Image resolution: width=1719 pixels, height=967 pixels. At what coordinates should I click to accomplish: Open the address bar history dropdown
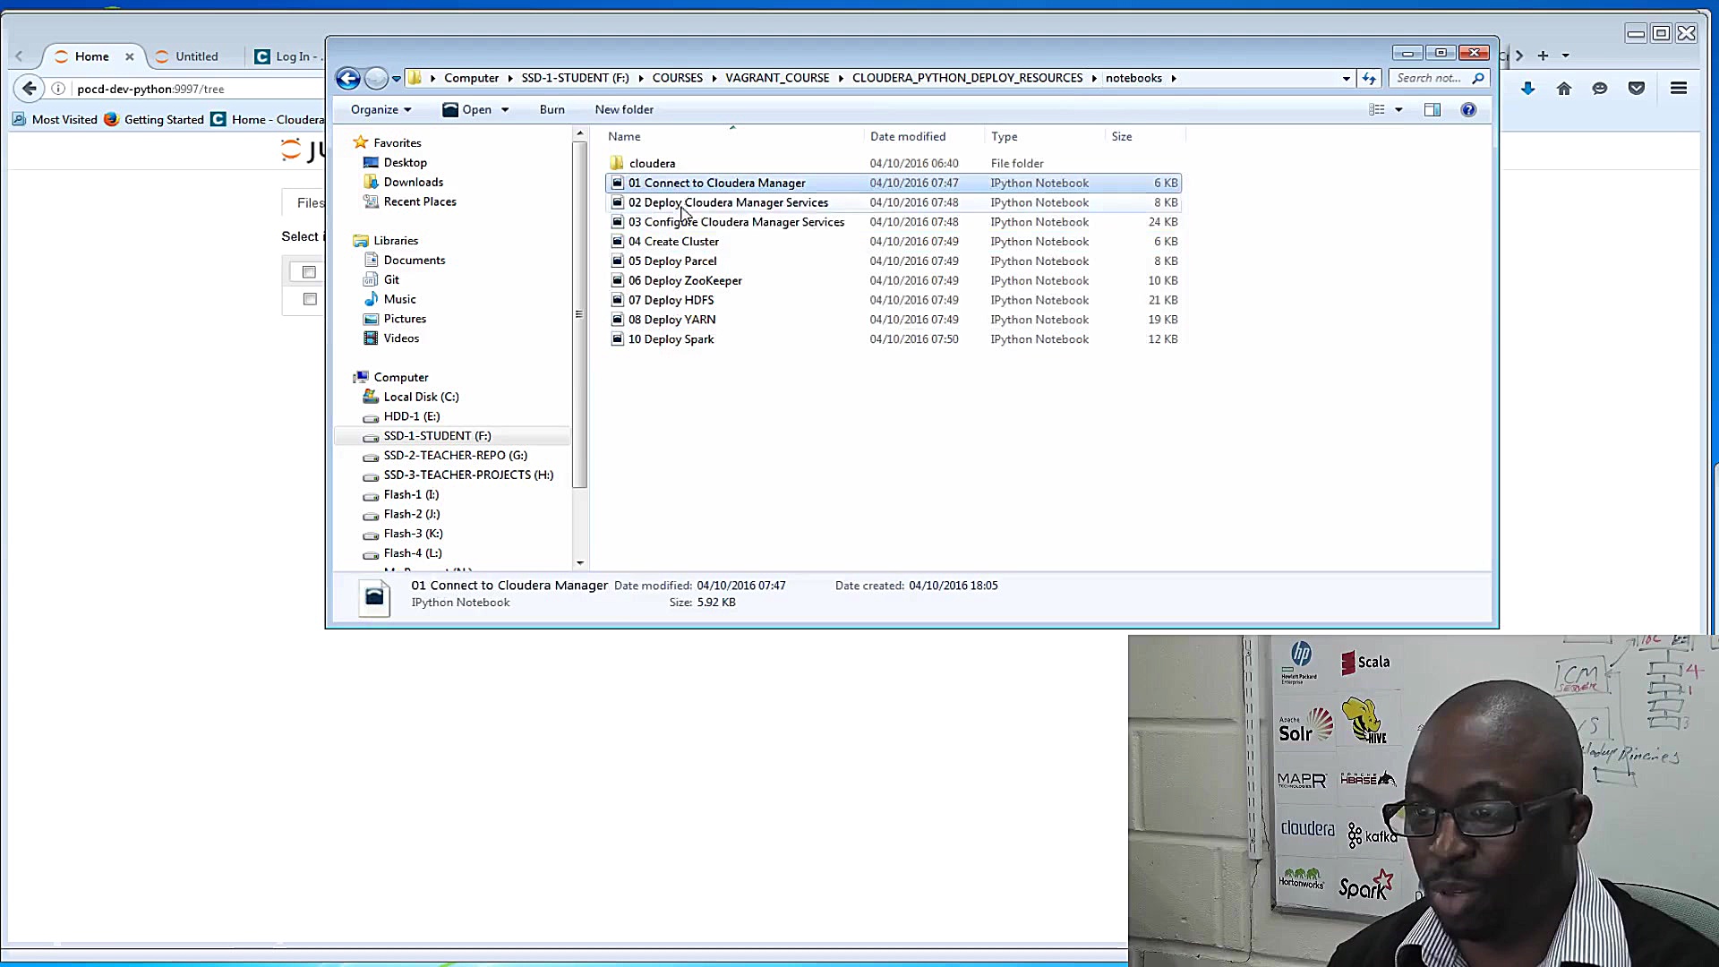(x=1346, y=79)
